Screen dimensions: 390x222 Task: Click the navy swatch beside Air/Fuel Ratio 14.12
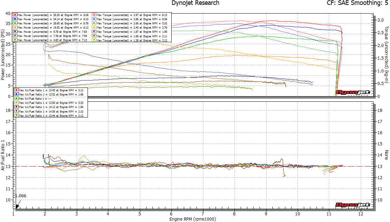point(16,107)
